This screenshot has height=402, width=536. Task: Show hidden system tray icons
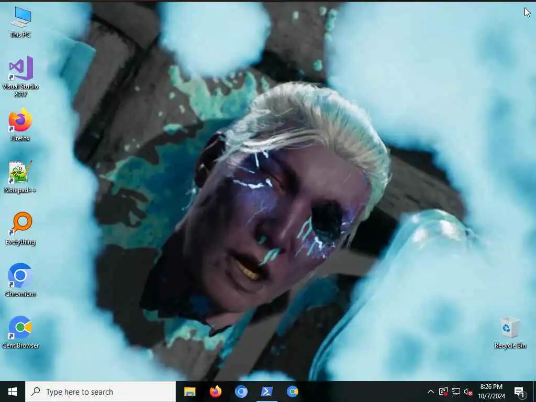click(x=431, y=392)
